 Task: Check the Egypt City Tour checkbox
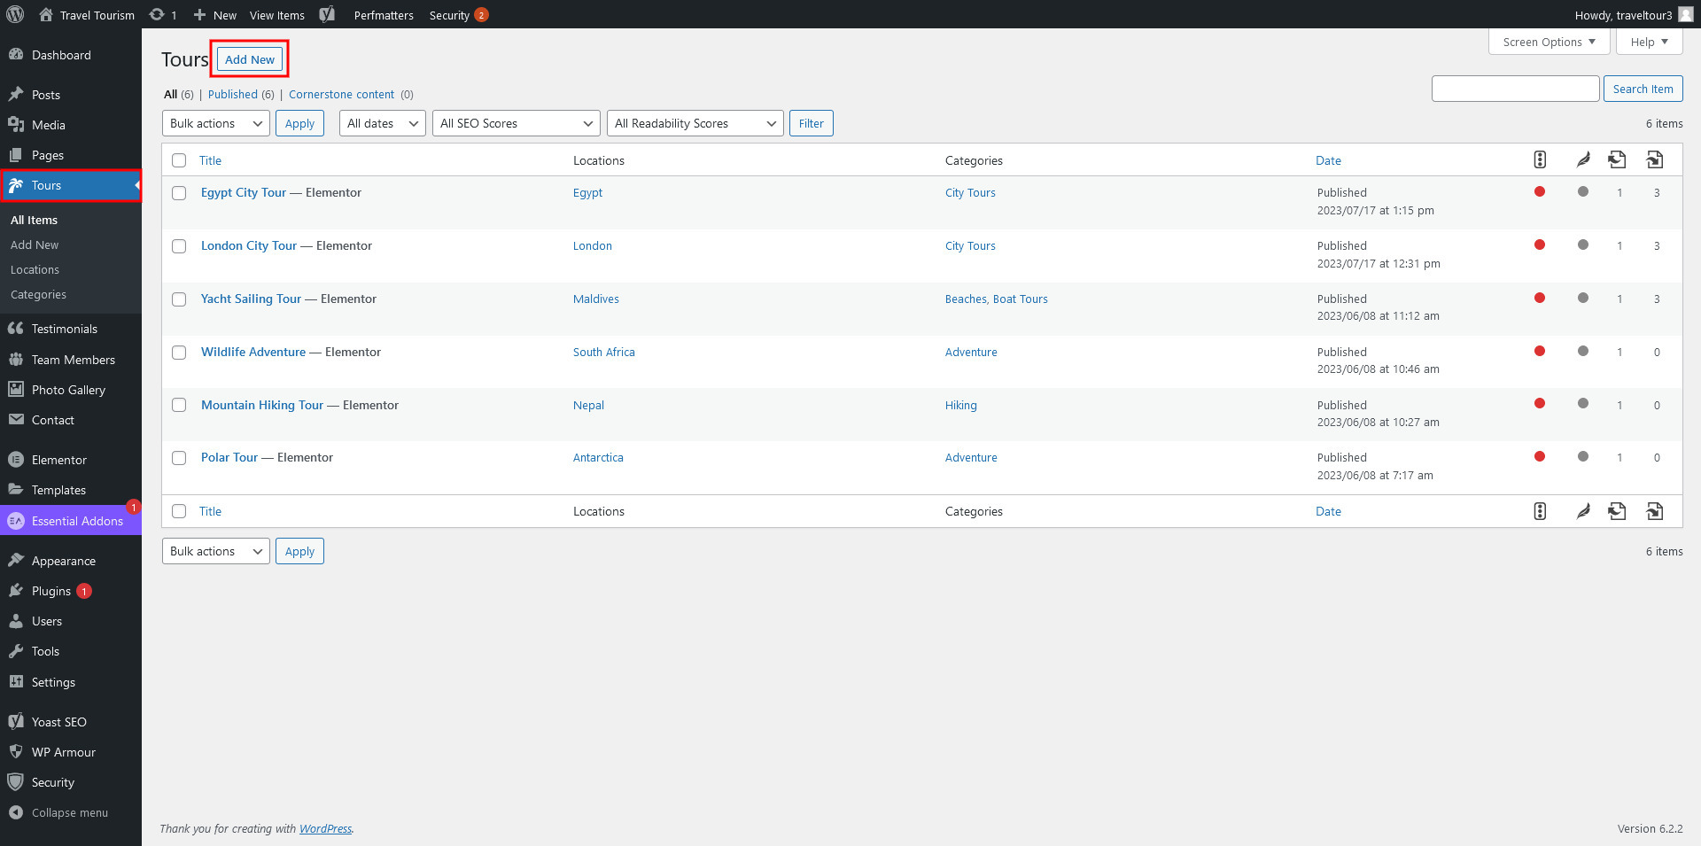click(179, 193)
